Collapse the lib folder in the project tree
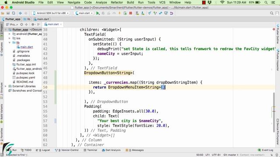280x157 pixels. tap(10, 43)
